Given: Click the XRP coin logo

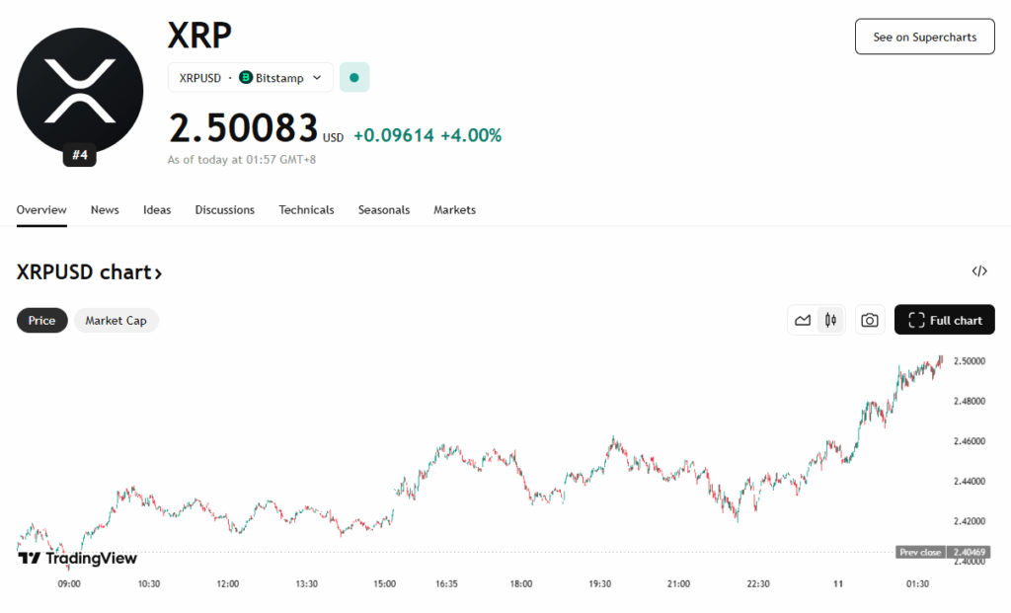Looking at the screenshot, I should tap(80, 90).
